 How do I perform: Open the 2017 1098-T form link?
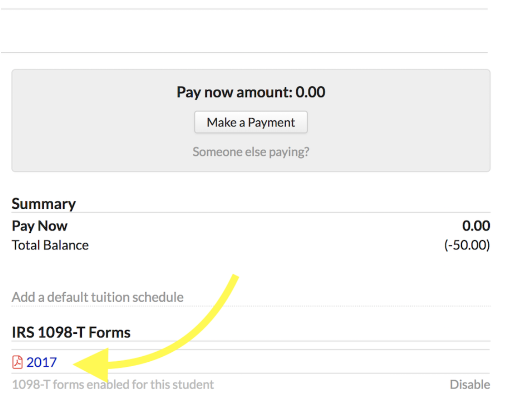pyautogui.click(x=42, y=362)
